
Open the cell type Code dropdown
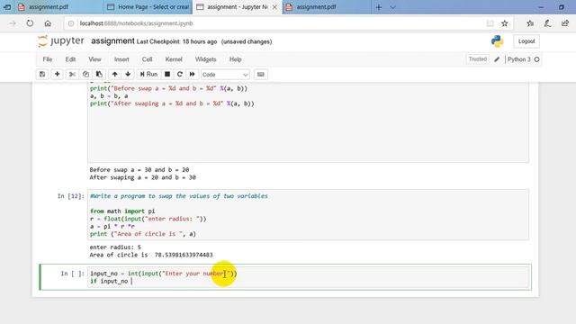(225, 75)
